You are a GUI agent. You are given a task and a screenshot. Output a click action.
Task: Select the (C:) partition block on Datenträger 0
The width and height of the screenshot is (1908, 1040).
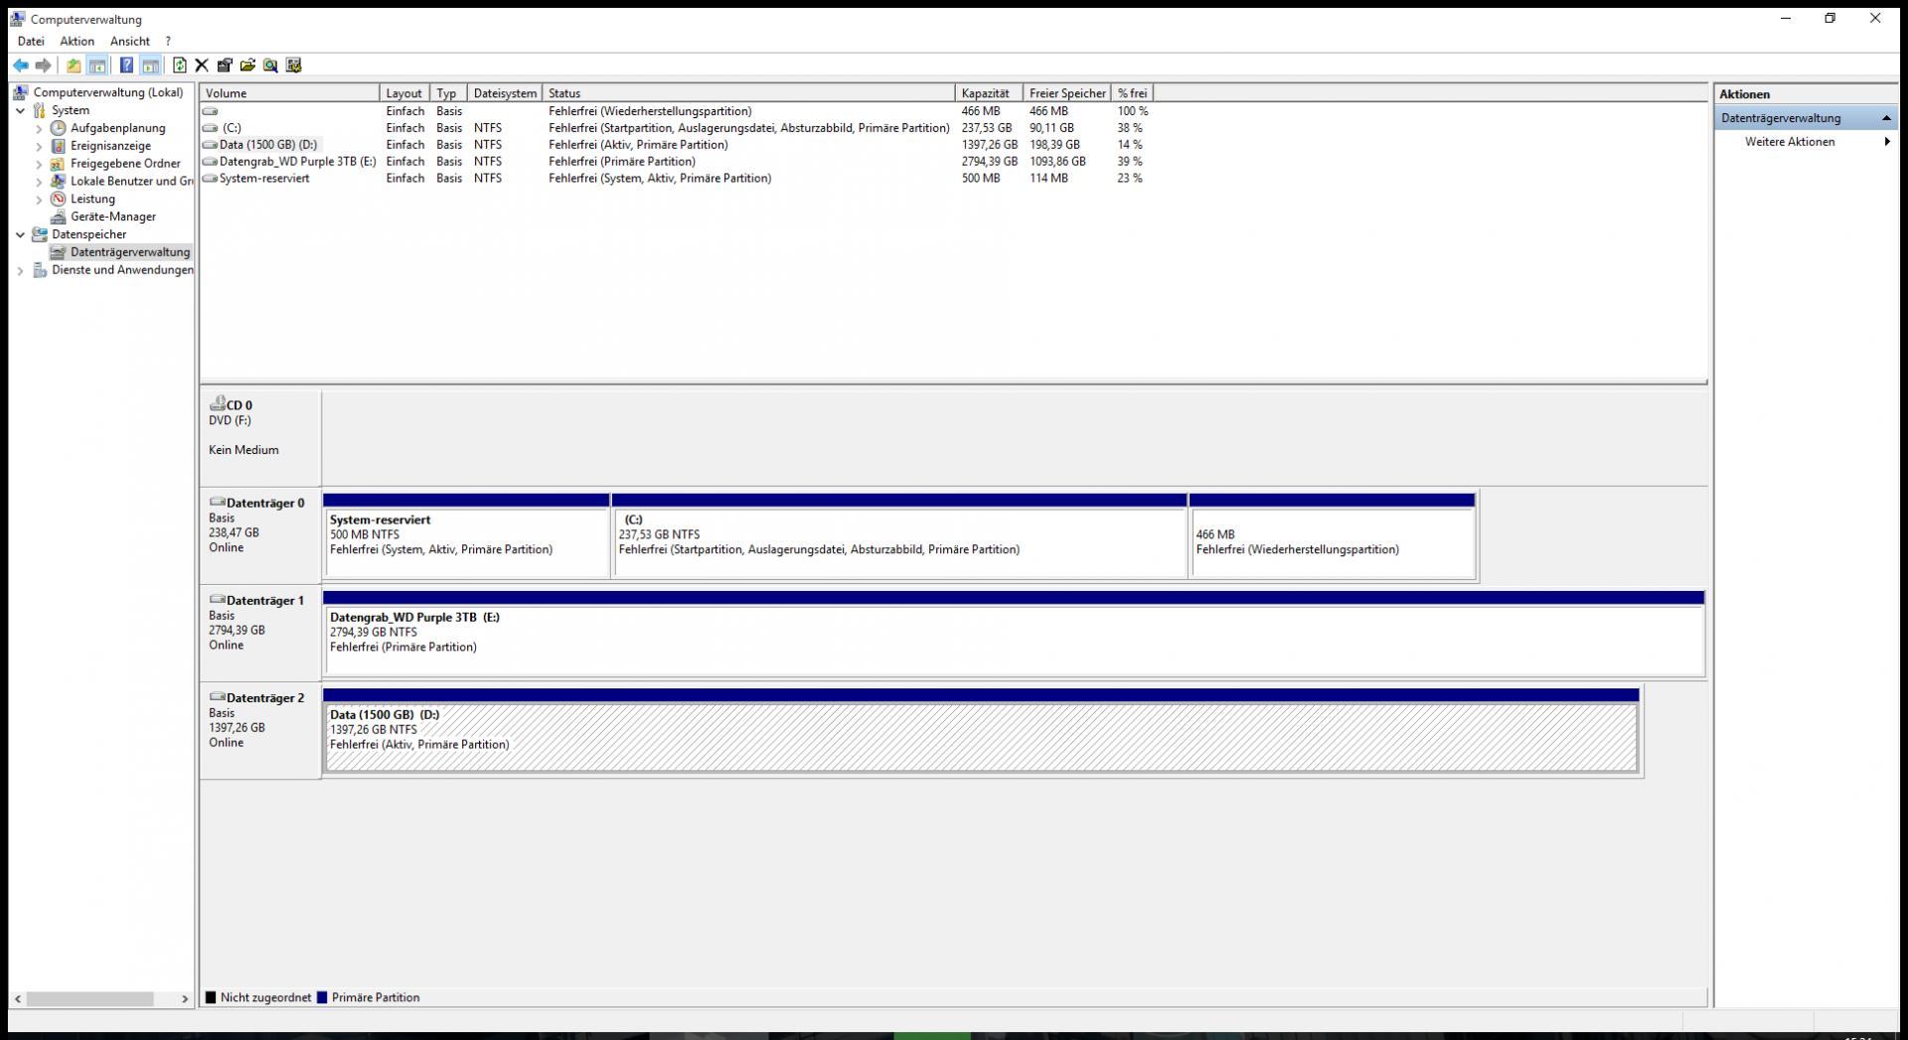[900, 536]
